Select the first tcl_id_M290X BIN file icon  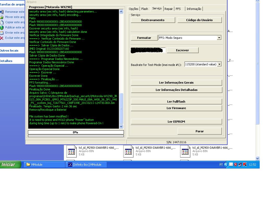(71, 151)
